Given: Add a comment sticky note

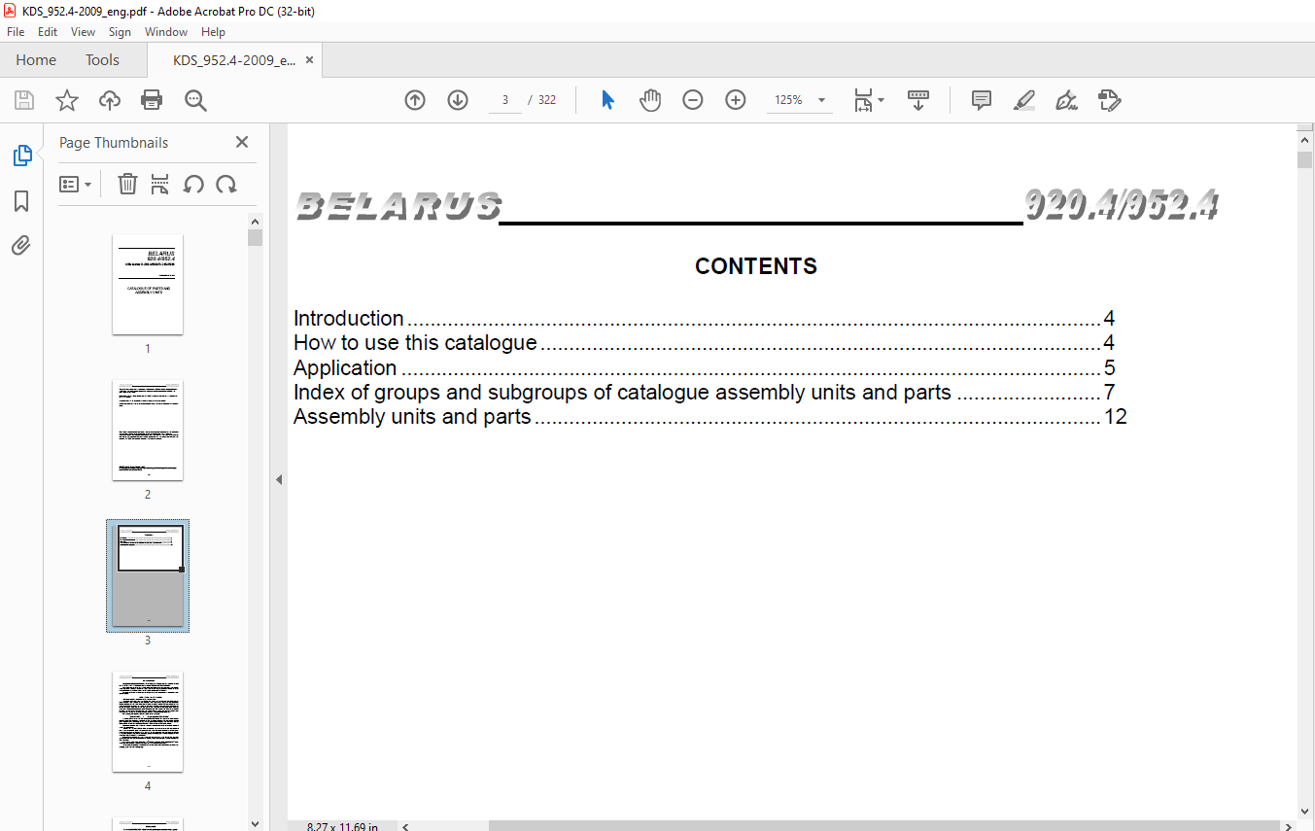Looking at the screenshot, I should click(x=982, y=100).
